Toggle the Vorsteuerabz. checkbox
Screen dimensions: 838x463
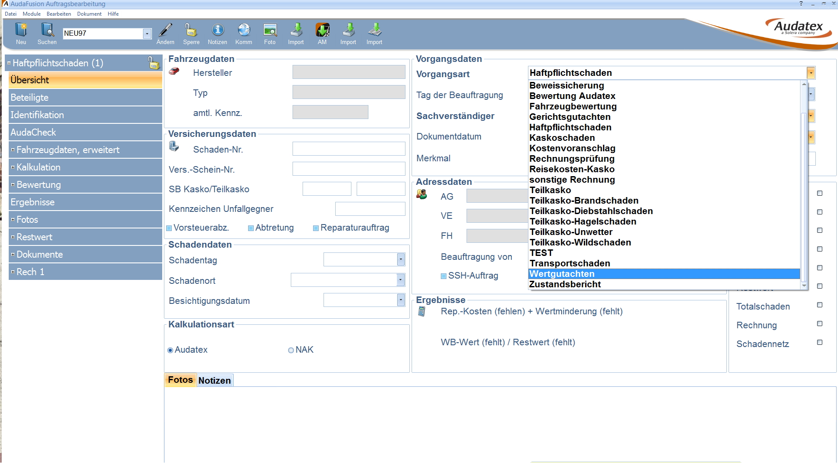(169, 228)
